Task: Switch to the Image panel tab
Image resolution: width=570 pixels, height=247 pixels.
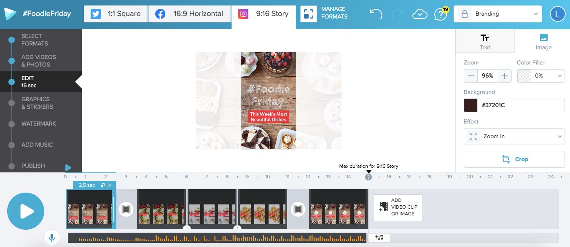Action: 543,41
